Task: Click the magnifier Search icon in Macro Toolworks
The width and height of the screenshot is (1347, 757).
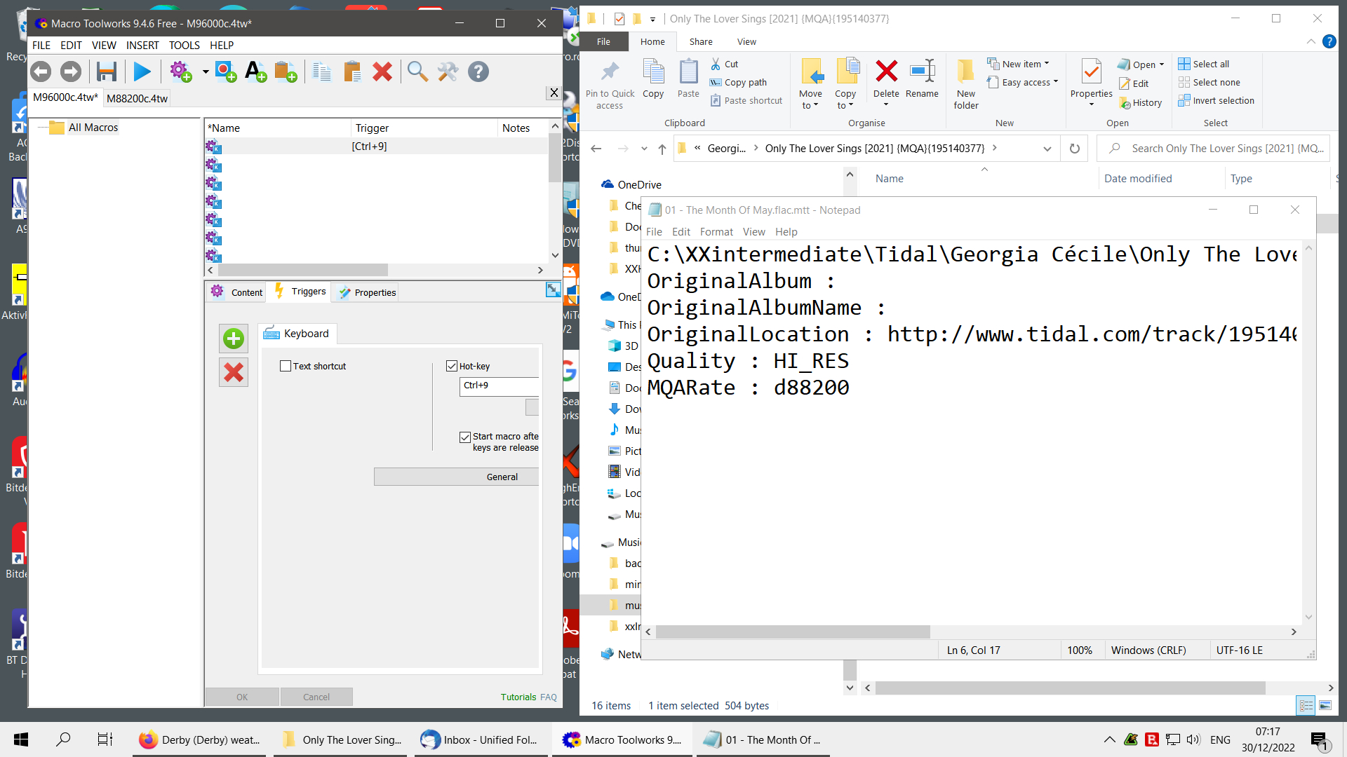Action: click(x=418, y=71)
